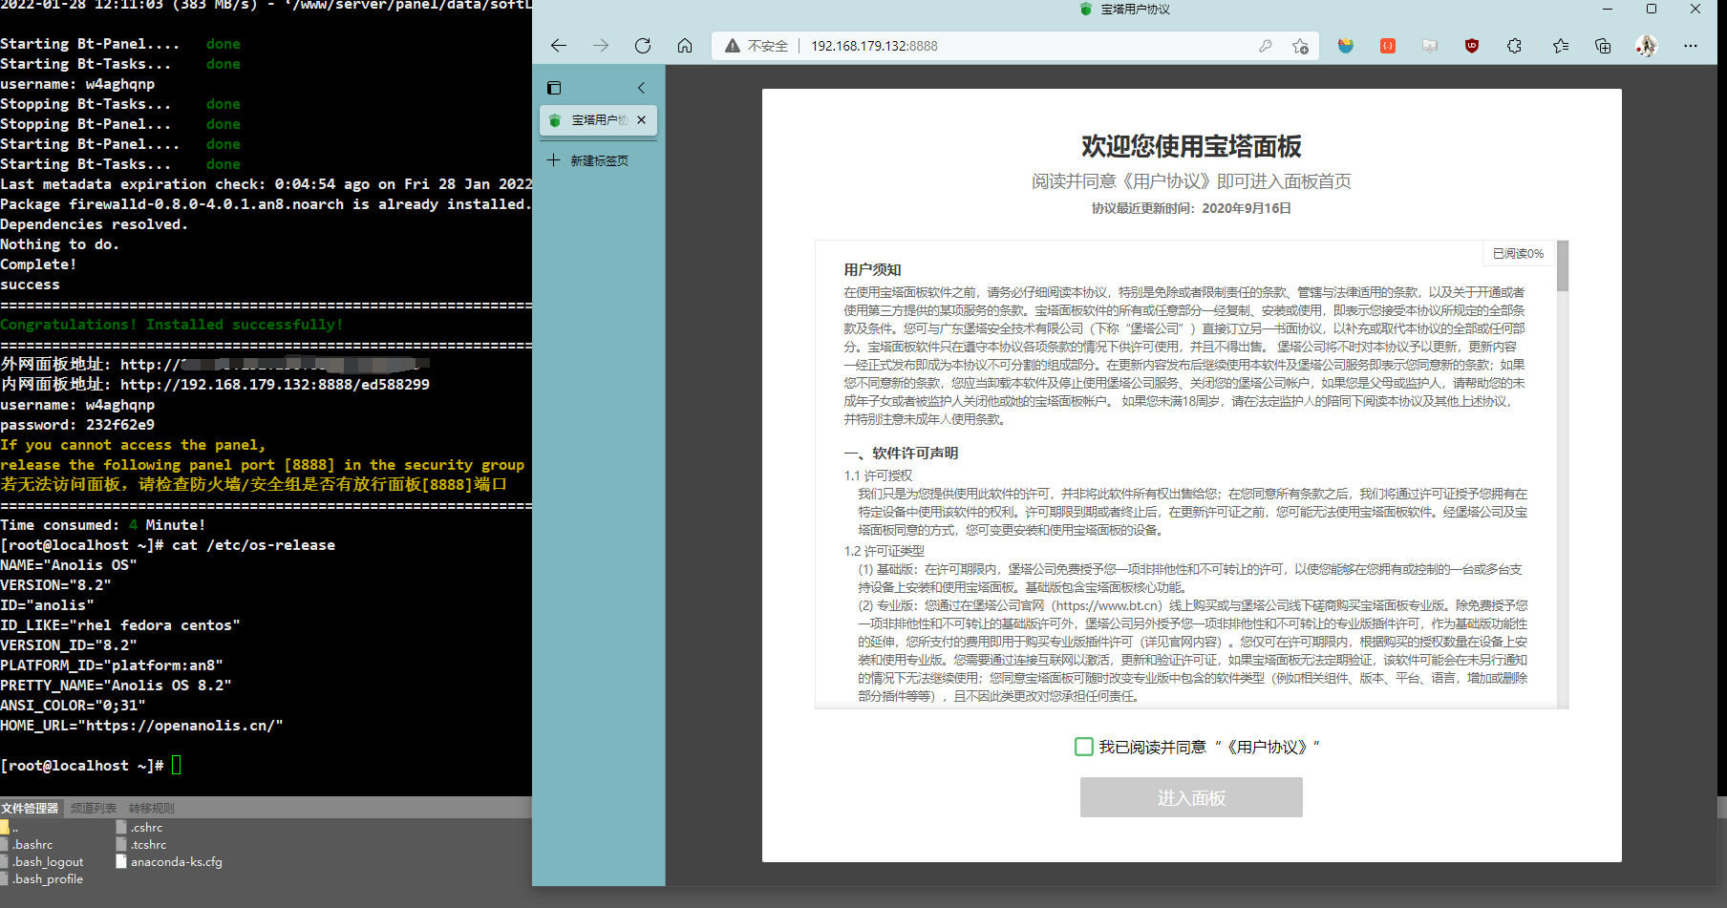
Task: Maximize the browser window
Action: [1652, 9]
